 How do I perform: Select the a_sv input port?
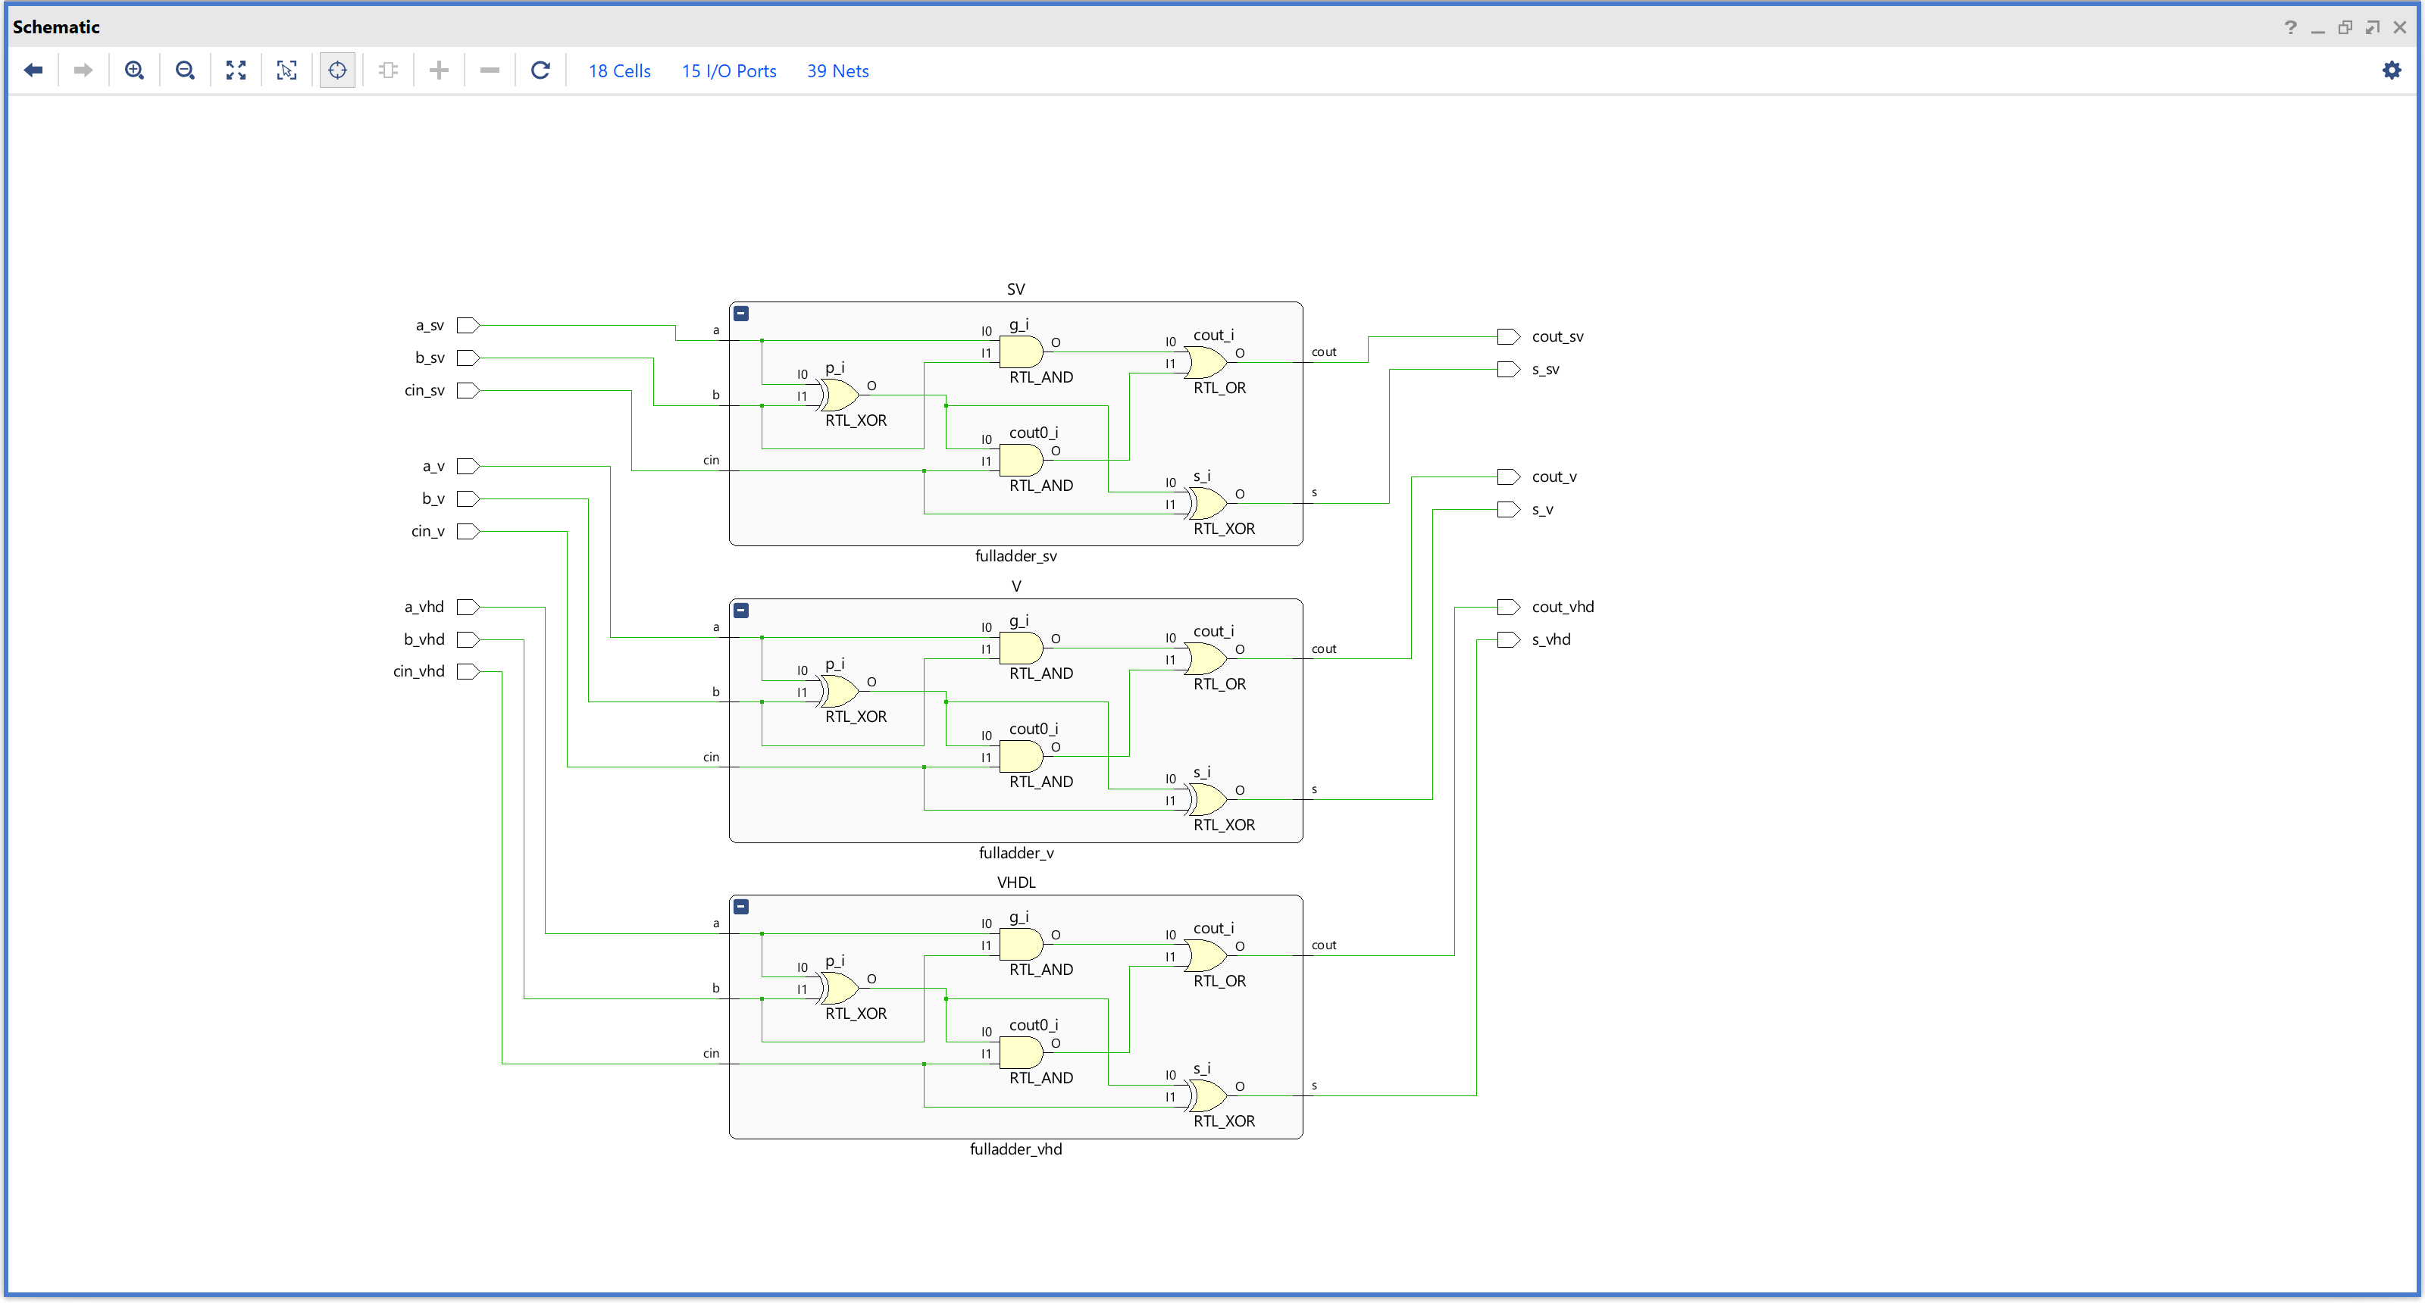click(x=468, y=326)
